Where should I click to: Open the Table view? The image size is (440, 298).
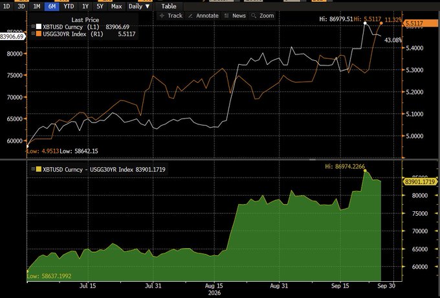click(x=169, y=6)
